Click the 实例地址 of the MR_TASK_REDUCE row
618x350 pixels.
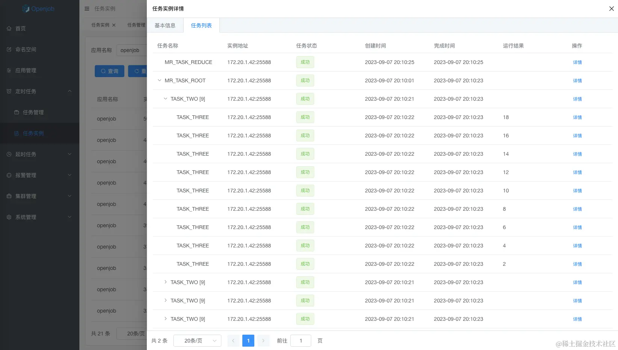tap(249, 62)
